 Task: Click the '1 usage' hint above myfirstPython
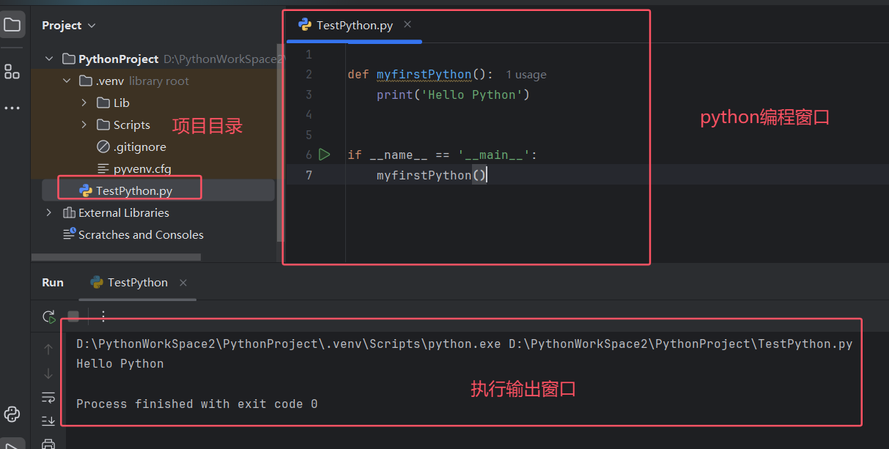(525, 74)
